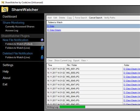Screen dimensions: 140x111
Task: Select the IMG_6648.JPG log entry
Action: point(73,81)
